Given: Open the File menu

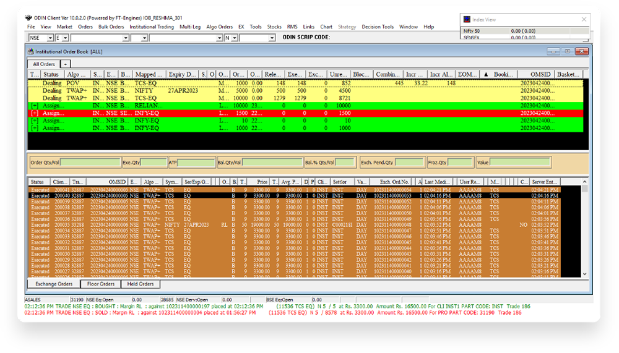Looking at the screenshot, I should coord(31,27).
